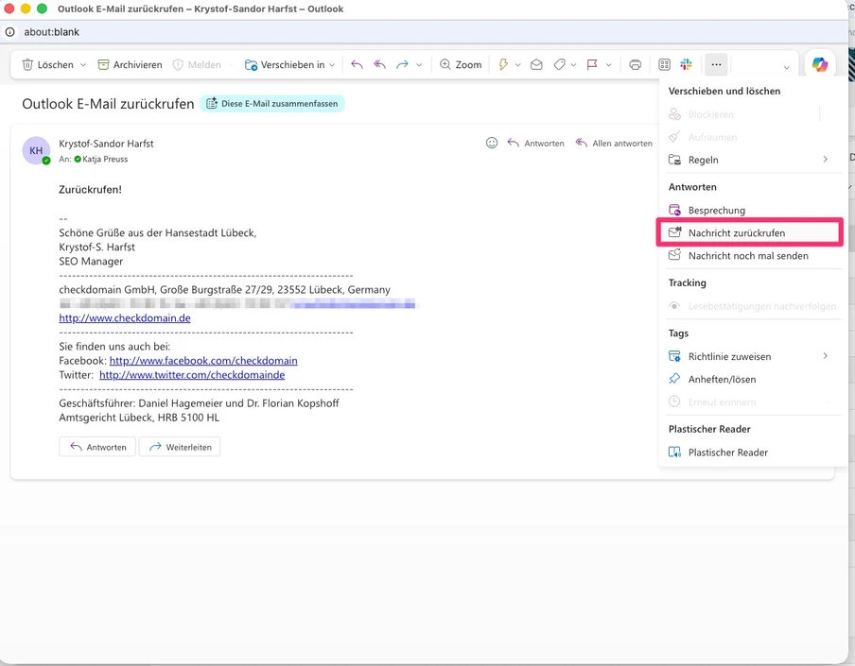The height and width of the screenshot is (666, 855).
Task: Click the Verschieben in folder icon
Action: 251,65
